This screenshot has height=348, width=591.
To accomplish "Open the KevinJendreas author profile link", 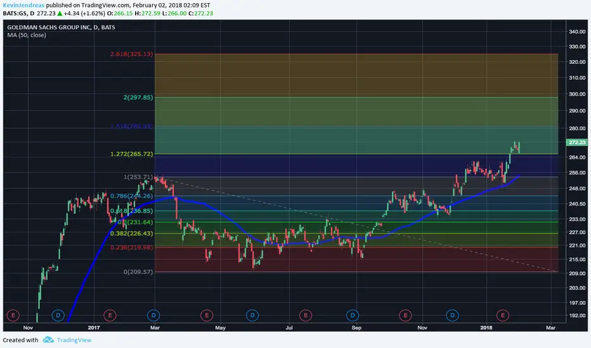I will (23, 5).
